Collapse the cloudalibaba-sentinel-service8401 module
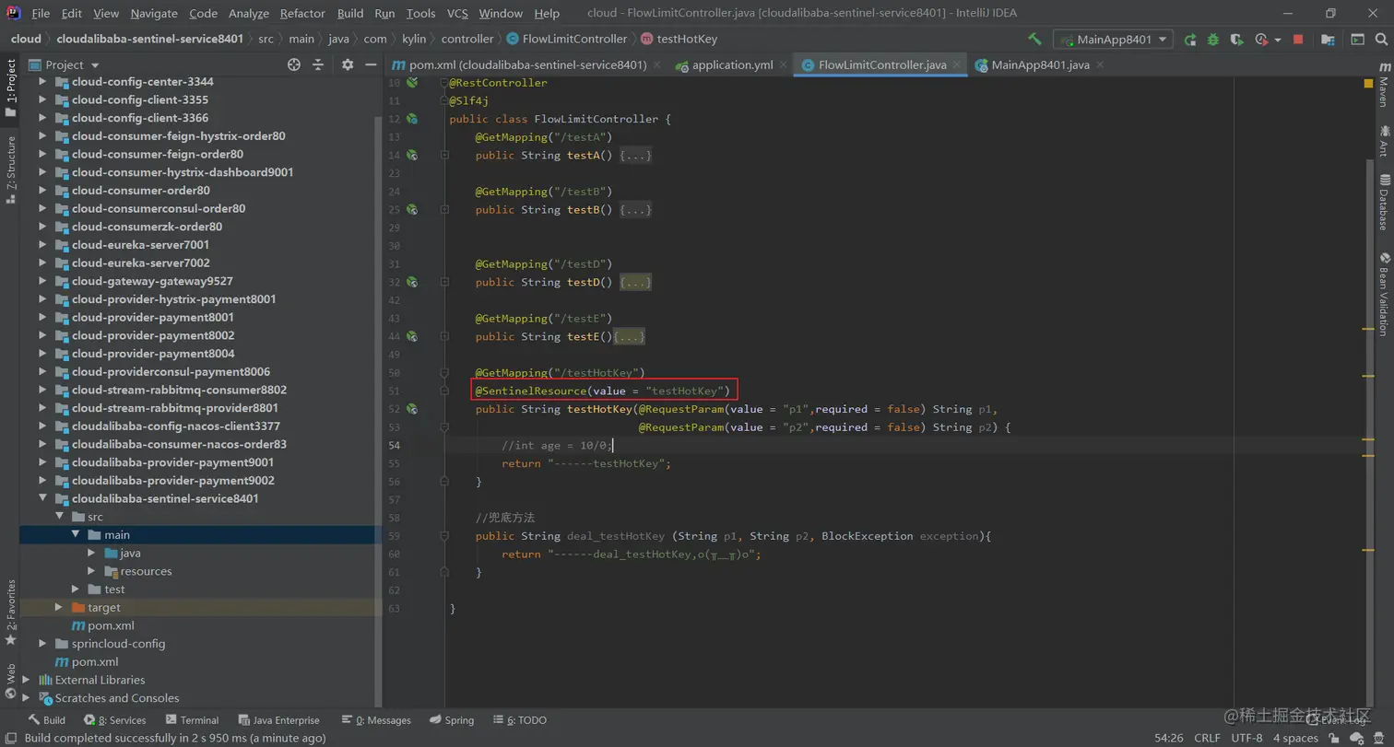The height and width of the screenshot is (747, 1394). [42, 499]
